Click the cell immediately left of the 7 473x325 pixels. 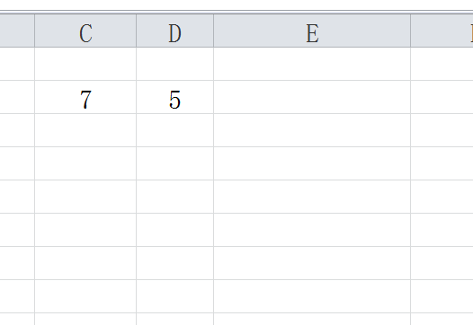tap(17, 97)
